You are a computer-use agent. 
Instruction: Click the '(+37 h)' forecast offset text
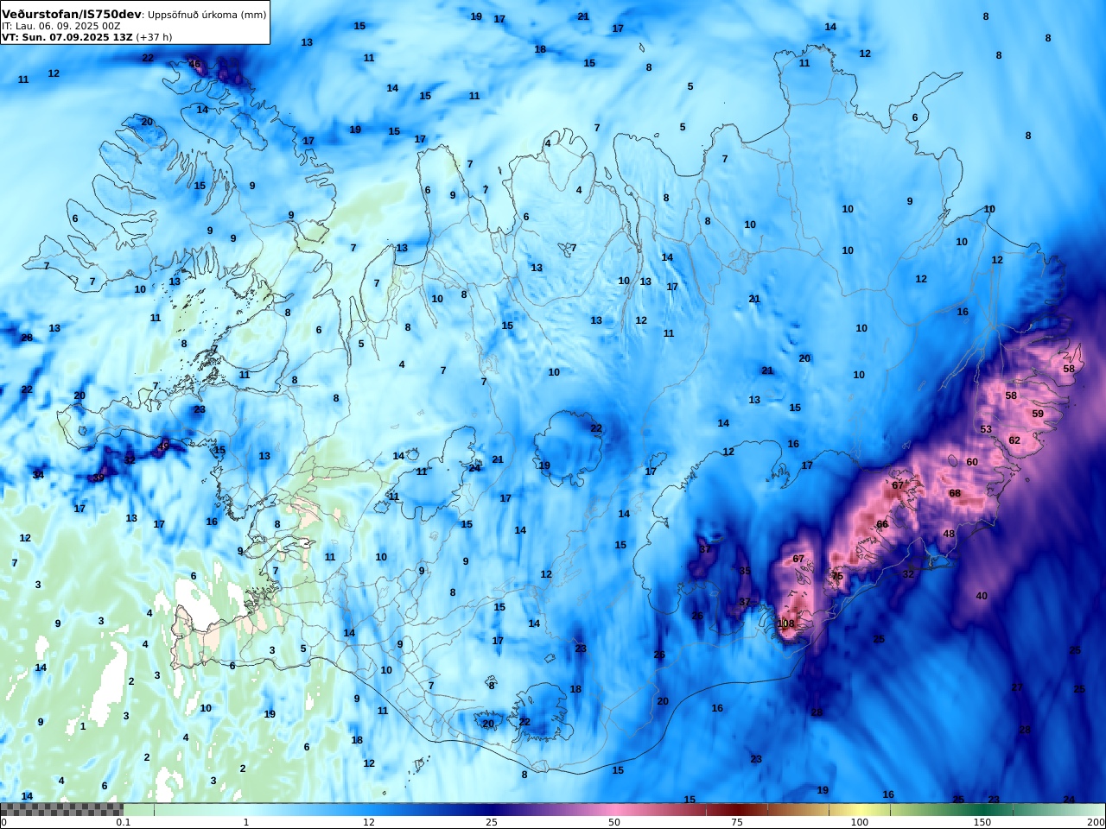pos(154,38)
